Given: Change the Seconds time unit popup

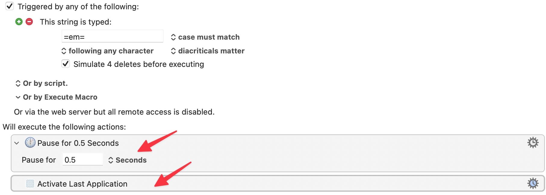Looking at the screenshot, I should pyautogui.click(x=128, y=160).
